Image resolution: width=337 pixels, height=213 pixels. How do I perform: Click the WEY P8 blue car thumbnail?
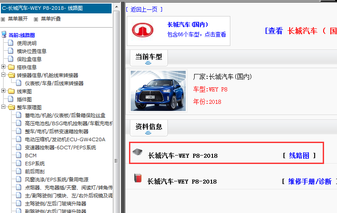click(158, 91)
